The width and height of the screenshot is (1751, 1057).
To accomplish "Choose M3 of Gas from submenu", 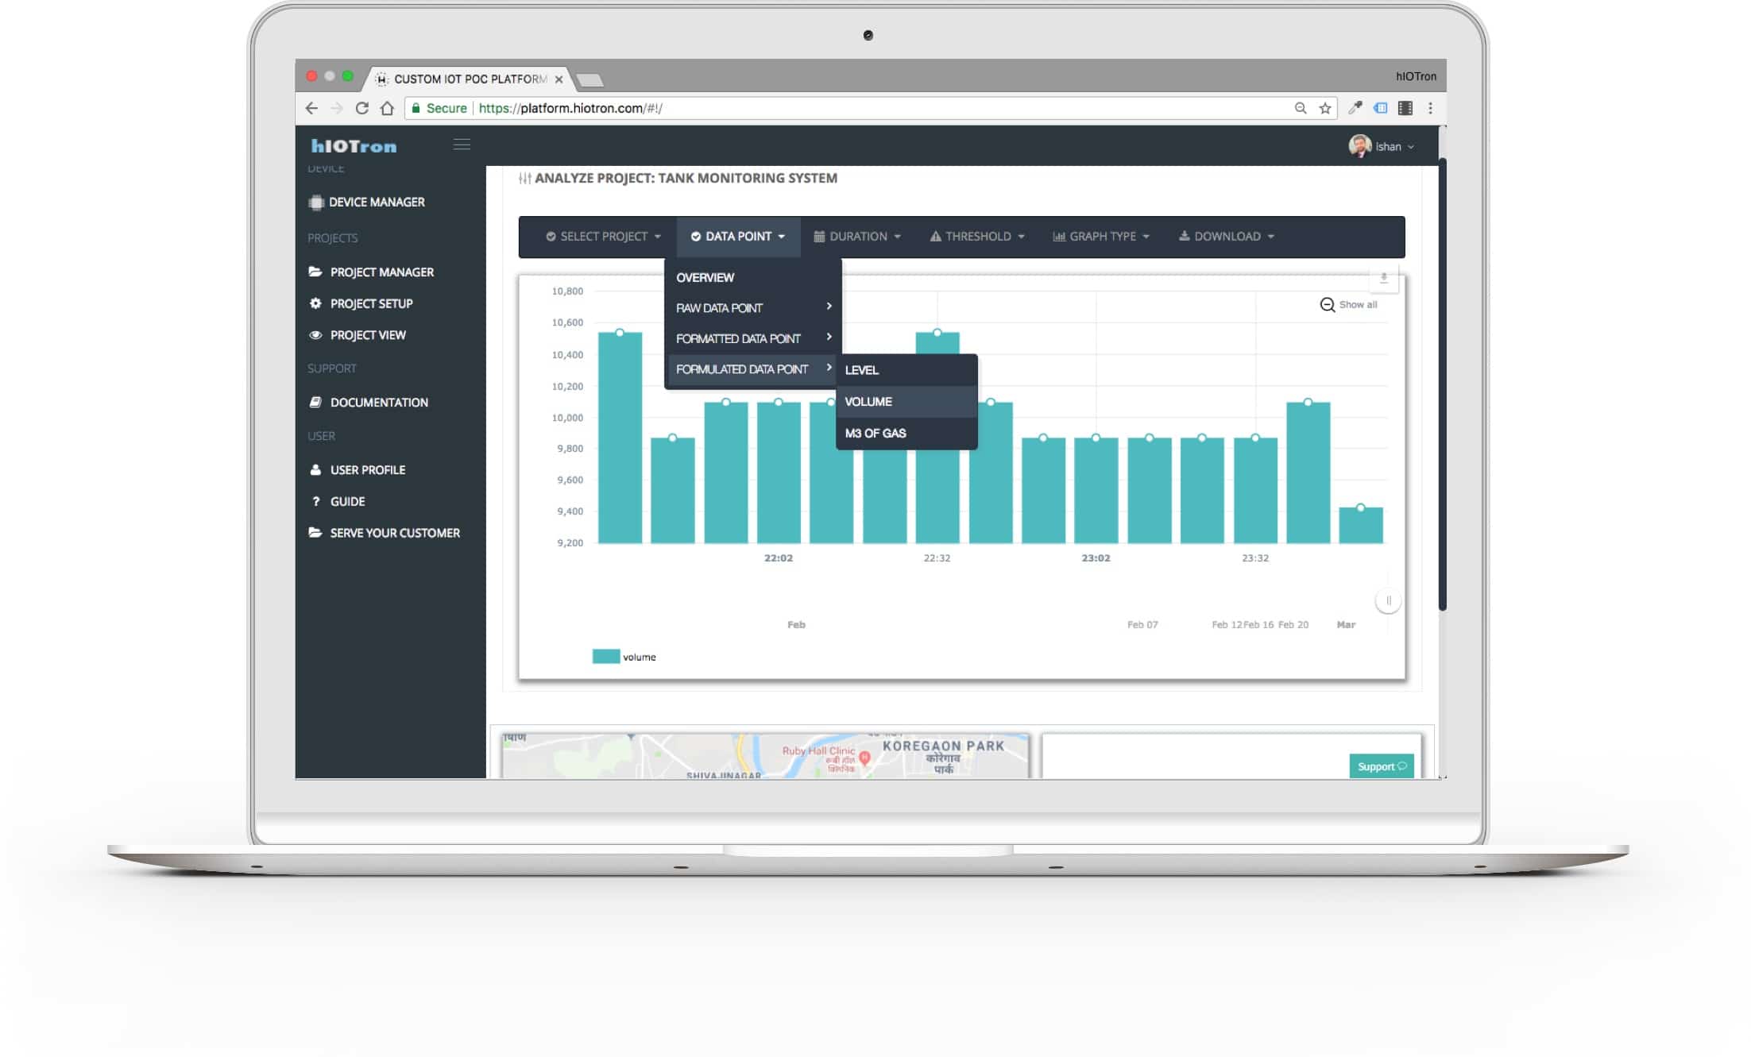I will pyautogui.click(x=906, y=433).
